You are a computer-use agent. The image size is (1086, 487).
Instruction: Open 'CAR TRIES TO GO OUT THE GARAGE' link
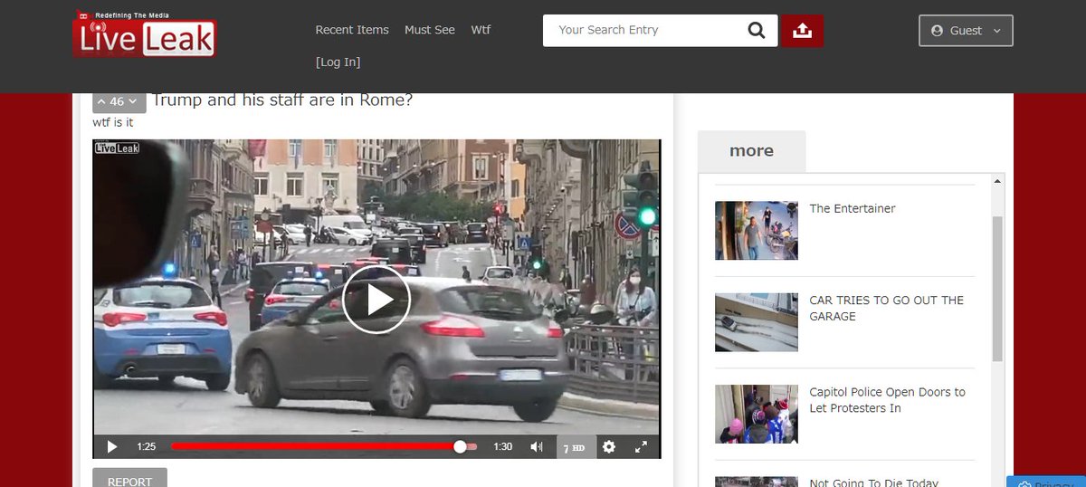coord(887,309)
